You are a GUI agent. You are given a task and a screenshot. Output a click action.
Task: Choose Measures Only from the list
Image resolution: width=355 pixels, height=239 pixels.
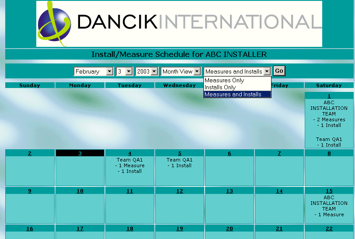[237, 80]
